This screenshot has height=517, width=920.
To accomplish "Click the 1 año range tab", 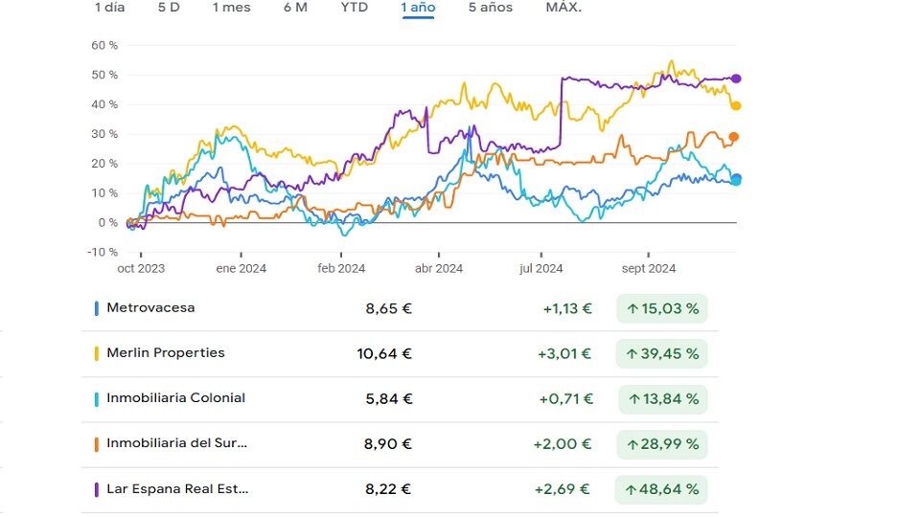I will tap(418, 8).
